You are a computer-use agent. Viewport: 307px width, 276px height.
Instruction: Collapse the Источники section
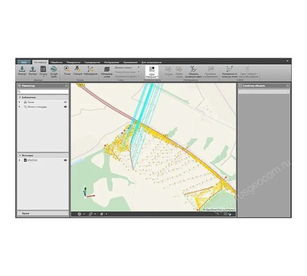coord(20,156)
